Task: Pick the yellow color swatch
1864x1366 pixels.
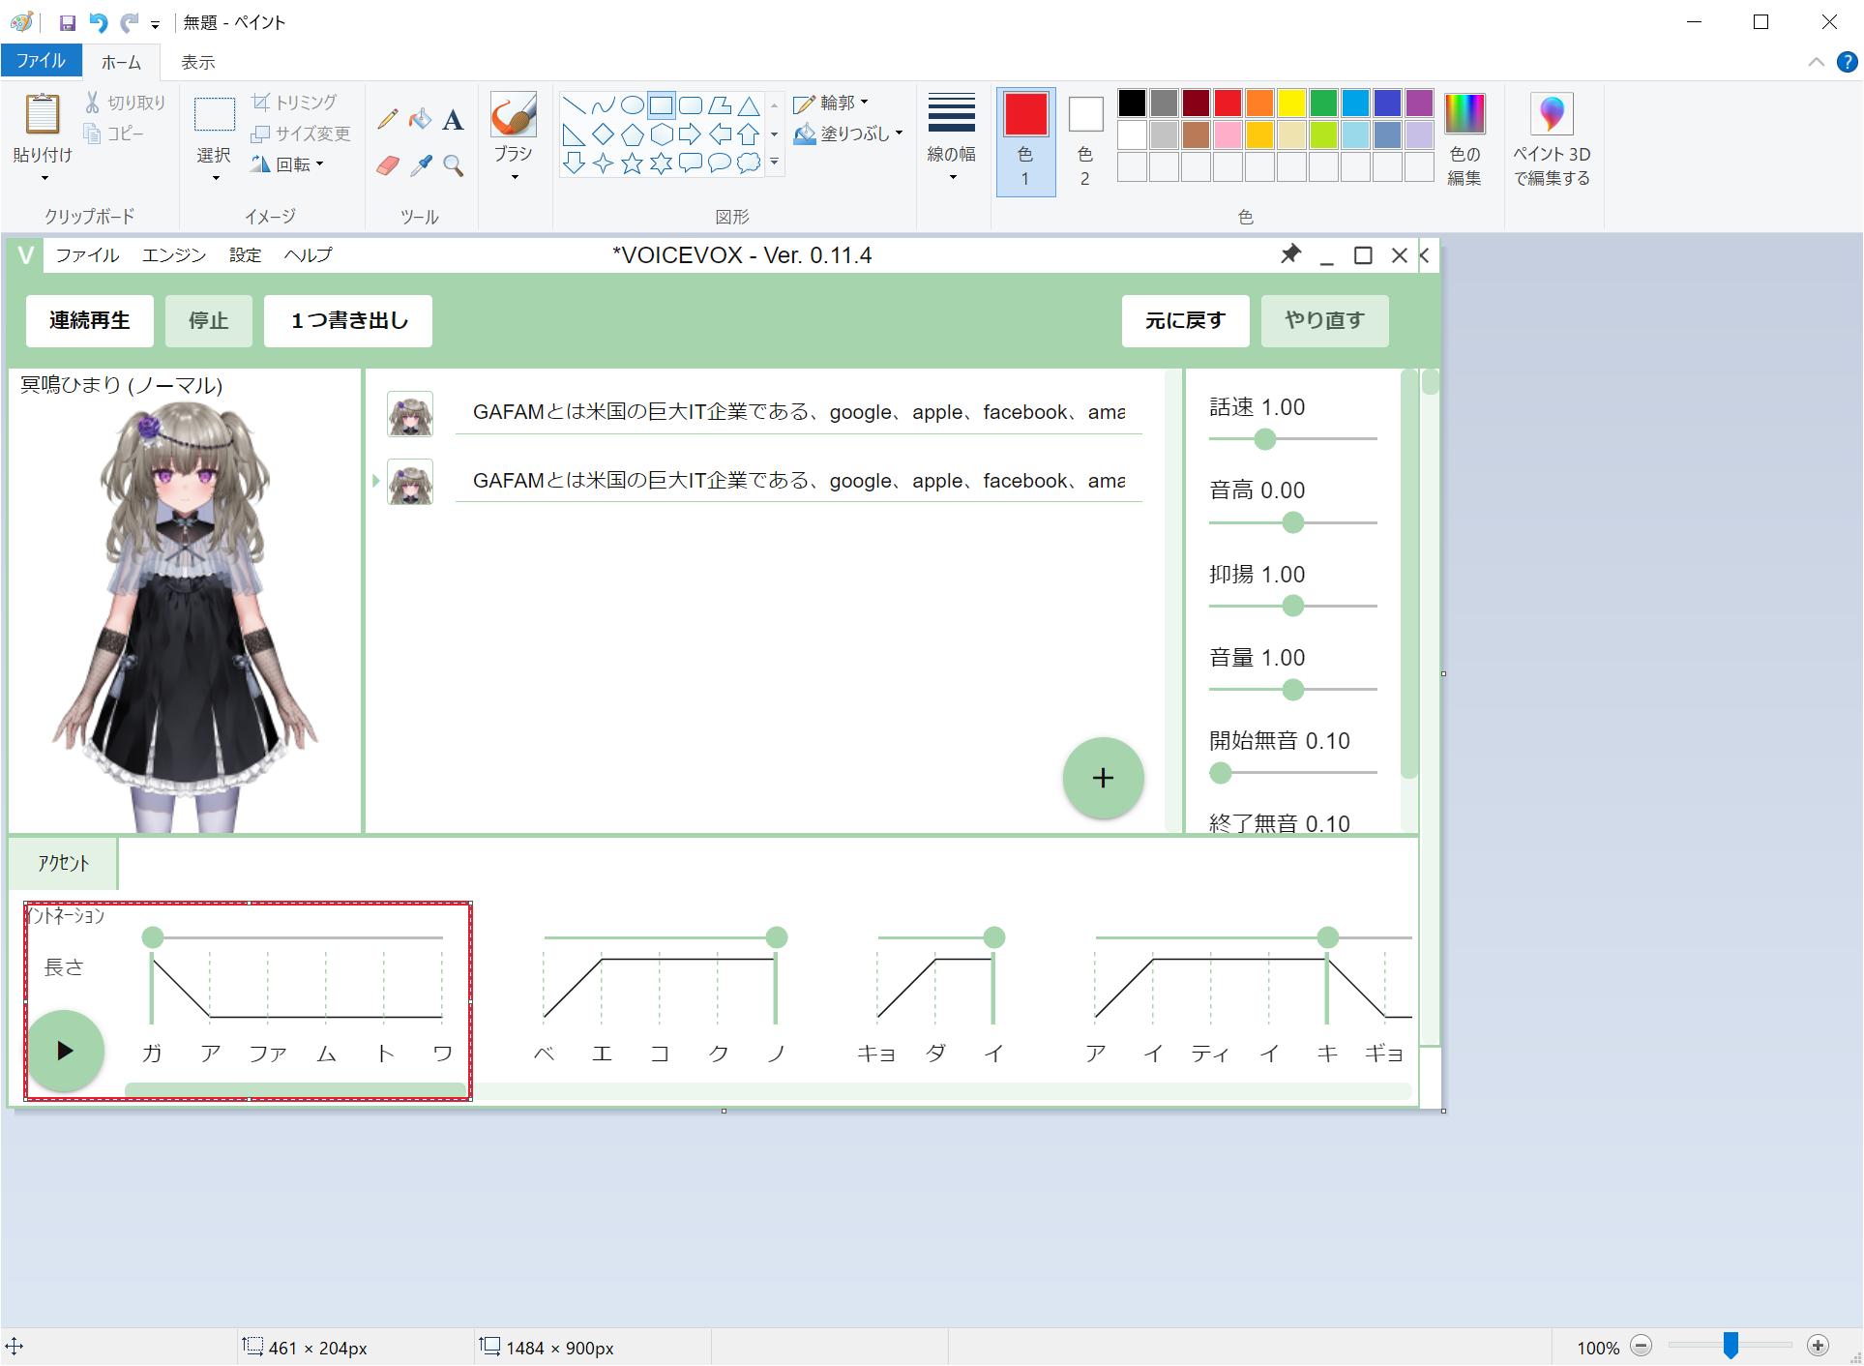Action: [1291, 103]
